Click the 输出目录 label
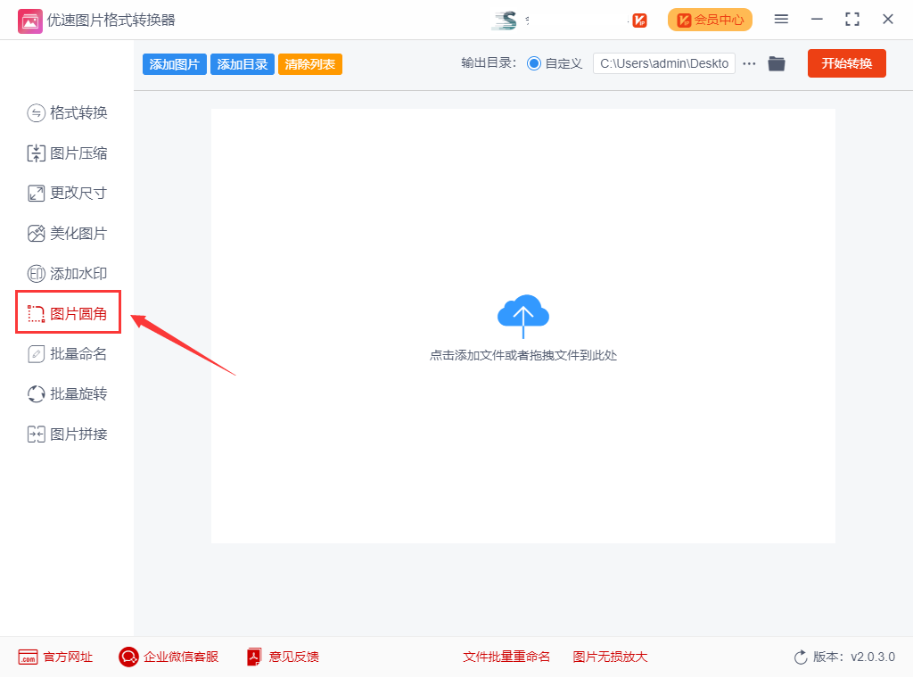The image size is (913, 678). point(489,63)
